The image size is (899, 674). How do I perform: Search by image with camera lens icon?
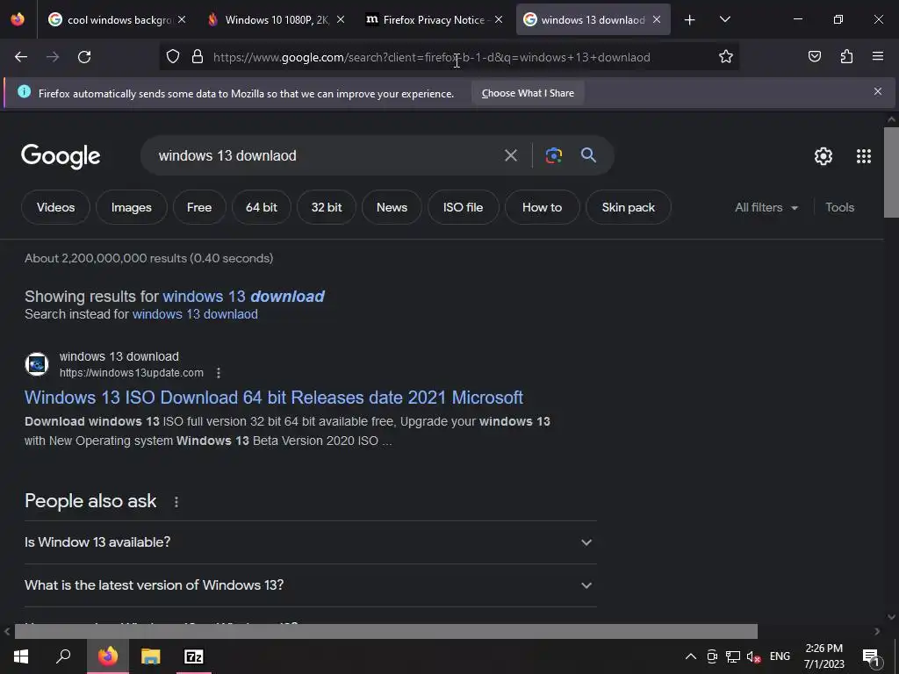tap(554, 155)
